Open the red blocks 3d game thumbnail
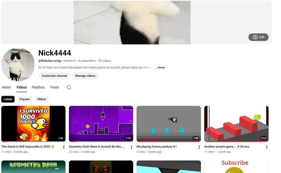This screenshot has width=281, height=173. click(x=236, y=124)
